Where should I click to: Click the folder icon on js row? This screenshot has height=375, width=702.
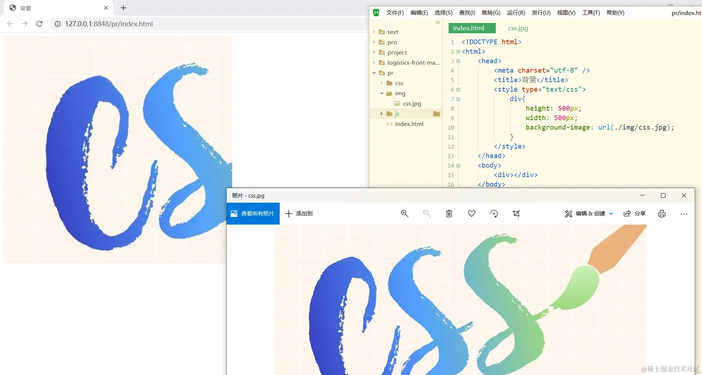coord(436,114)
